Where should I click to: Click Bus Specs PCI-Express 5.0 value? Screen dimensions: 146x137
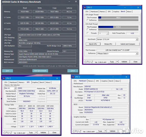[105, 92]
